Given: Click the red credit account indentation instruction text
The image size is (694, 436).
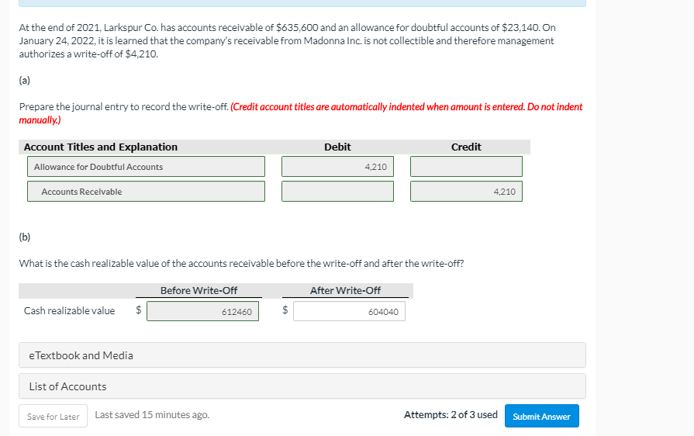Looking at the screenshot, I should click(x=406, y=107).
